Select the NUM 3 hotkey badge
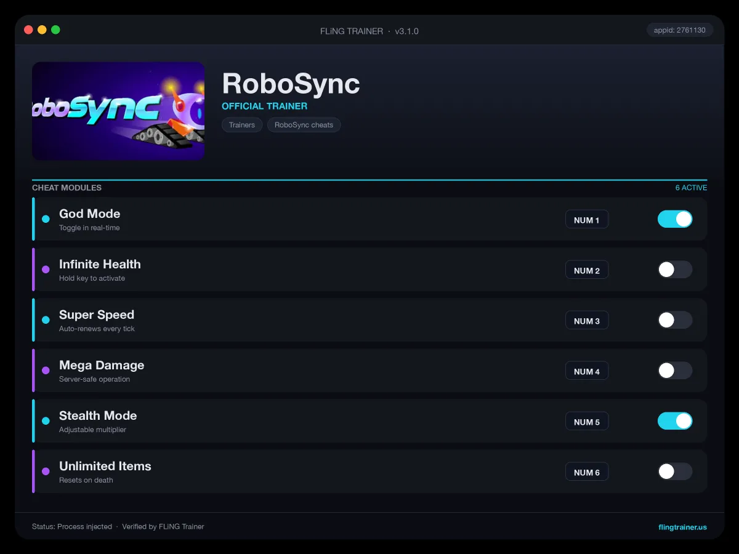Image resolution: width=739 pixels, height=554 pixels. 587,321
